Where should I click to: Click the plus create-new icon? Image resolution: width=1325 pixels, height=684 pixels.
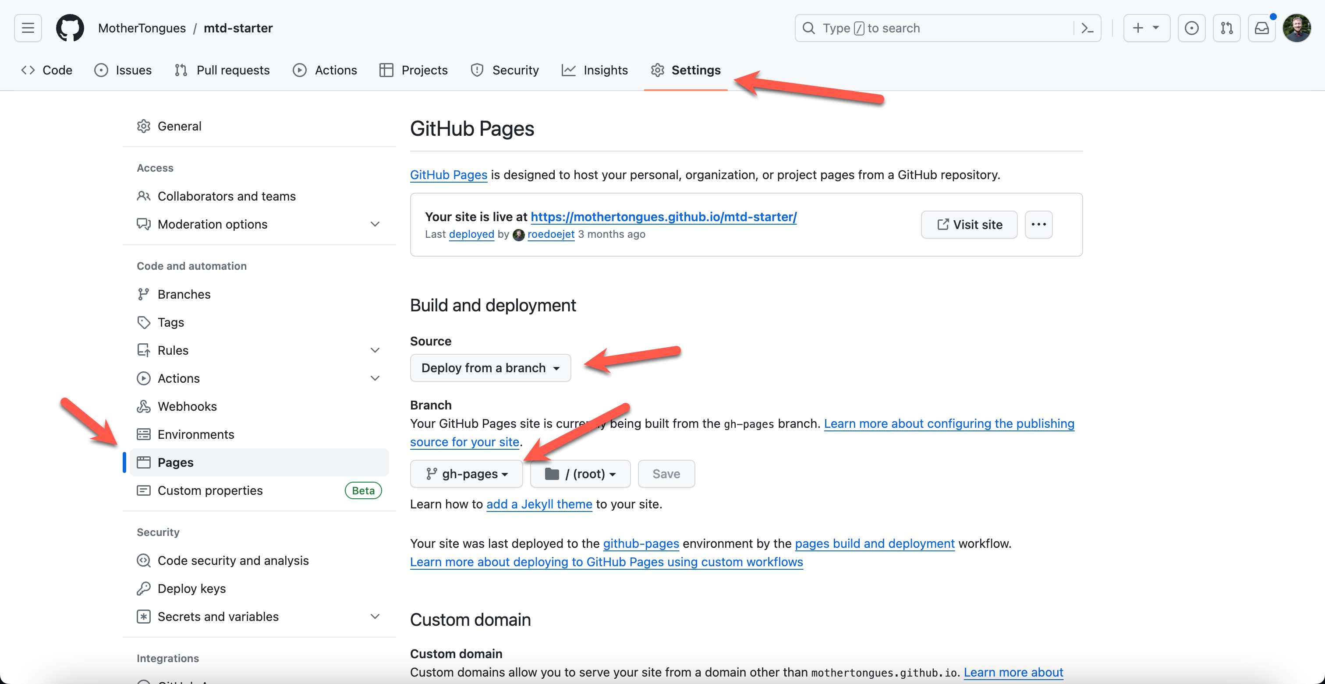(1138, 28)
